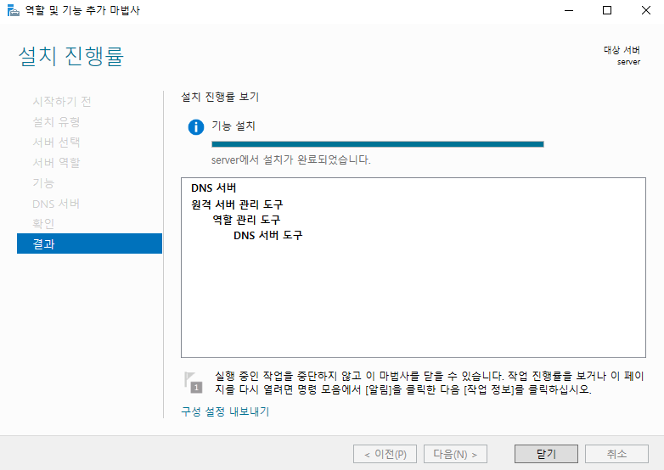Click DNS 서버 도구 in results list

[267, 235]
